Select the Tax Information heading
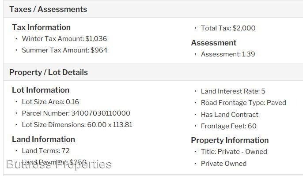303x176 pixels. pos(41,27)
